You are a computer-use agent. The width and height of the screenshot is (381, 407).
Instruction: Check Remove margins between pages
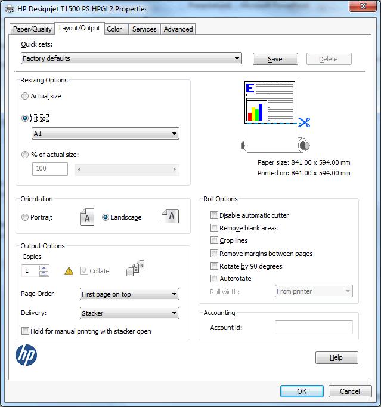tap(214, 253)
